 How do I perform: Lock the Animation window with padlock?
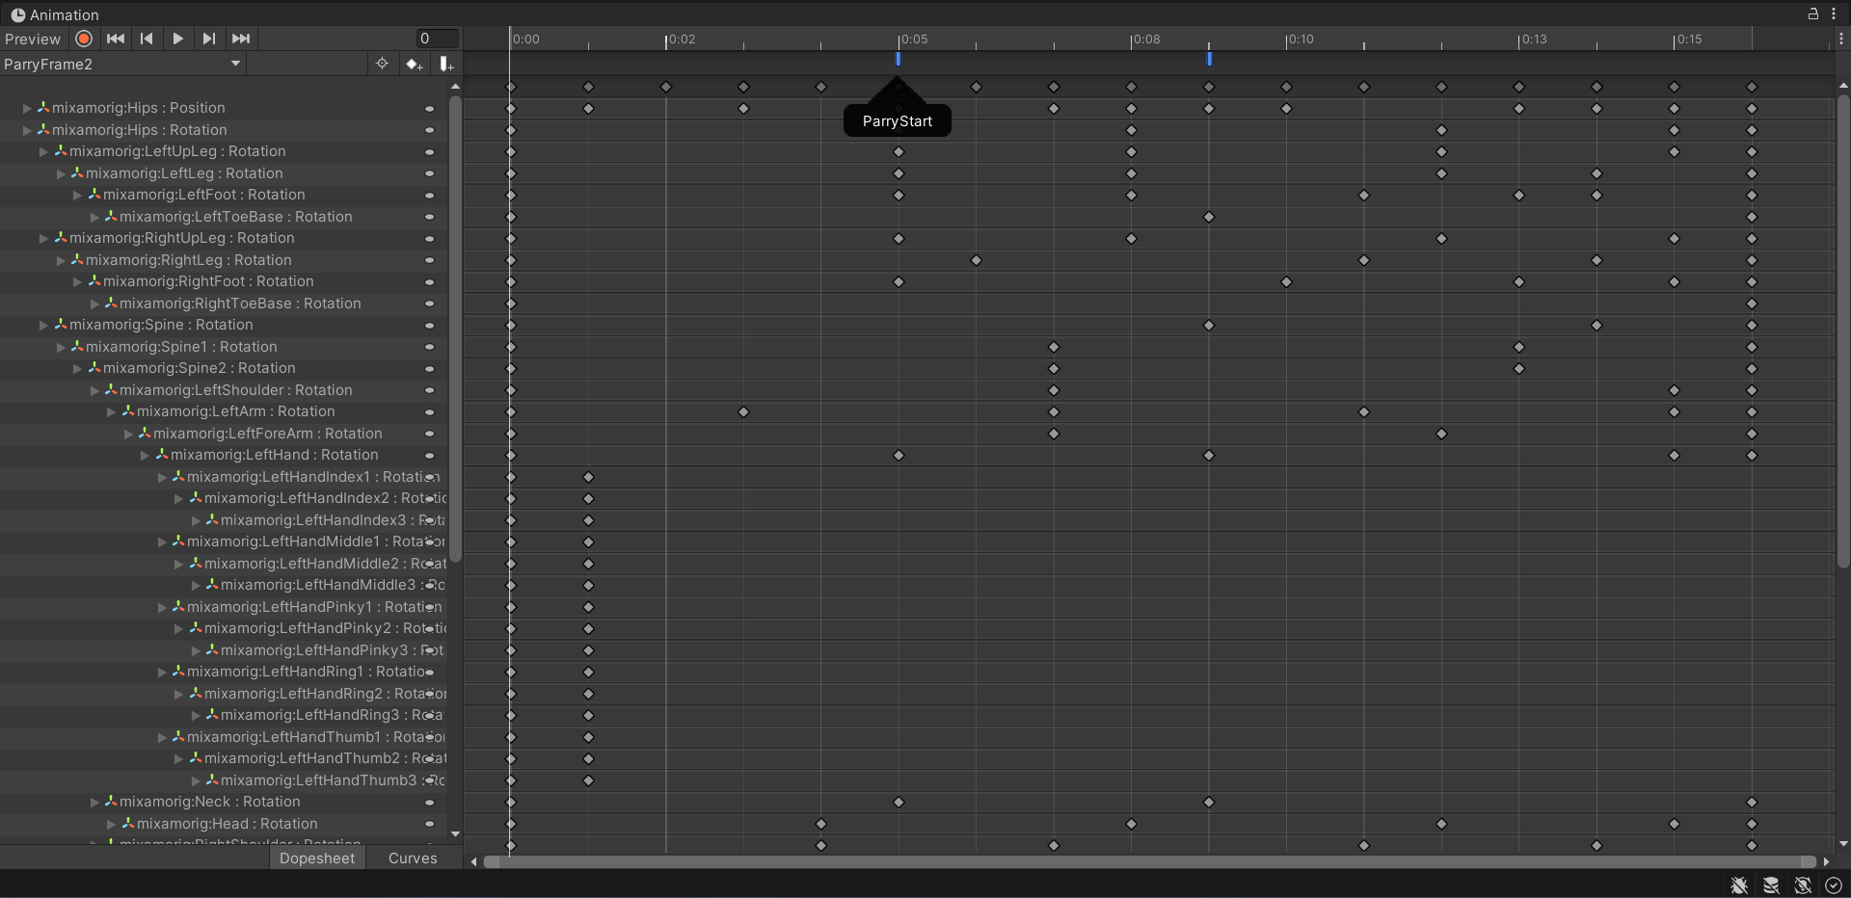1812,13
